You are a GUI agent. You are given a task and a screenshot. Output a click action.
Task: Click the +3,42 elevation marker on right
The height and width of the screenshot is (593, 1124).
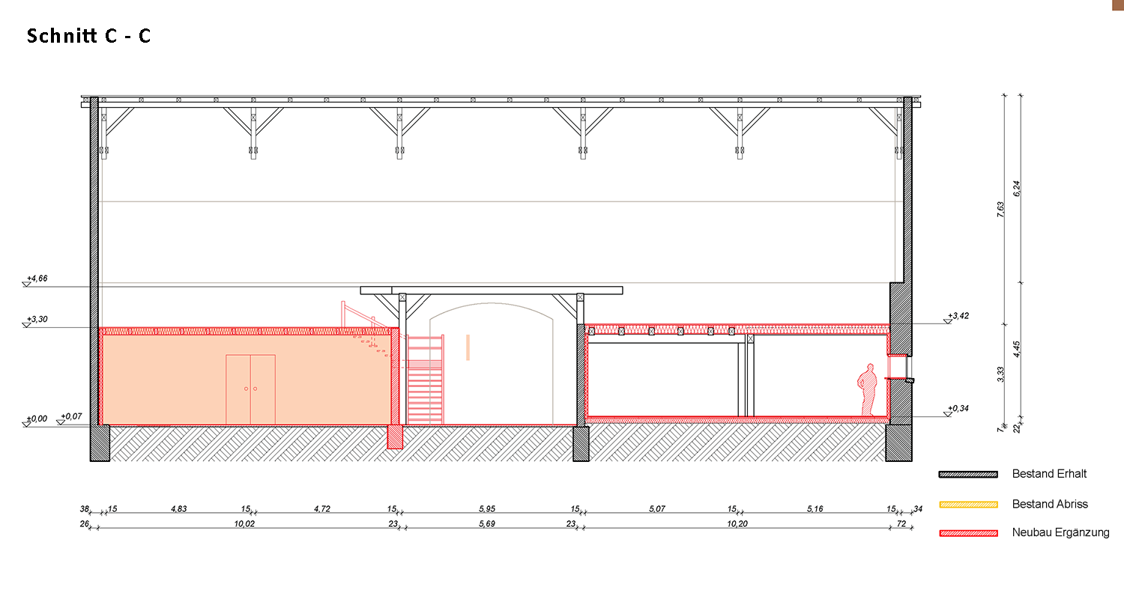(x=958, y=316)
